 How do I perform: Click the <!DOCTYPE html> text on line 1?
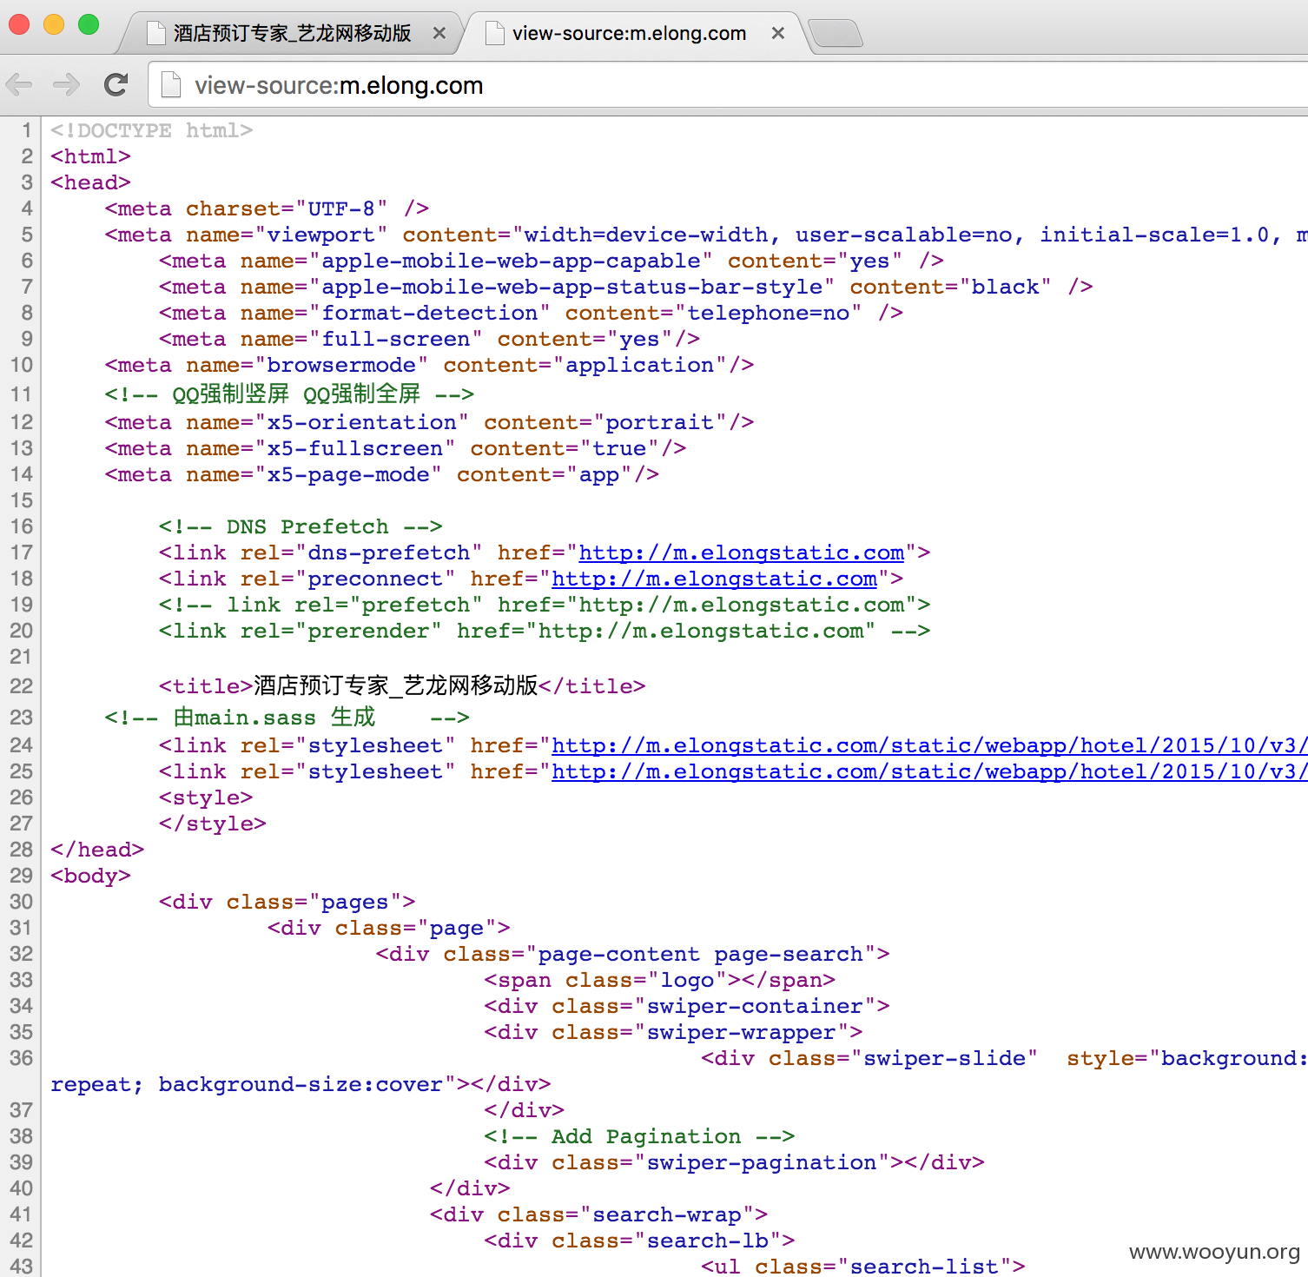click(151, 130)
